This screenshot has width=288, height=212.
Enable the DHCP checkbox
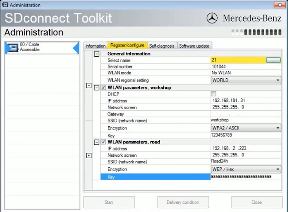[x=214, y=94]
